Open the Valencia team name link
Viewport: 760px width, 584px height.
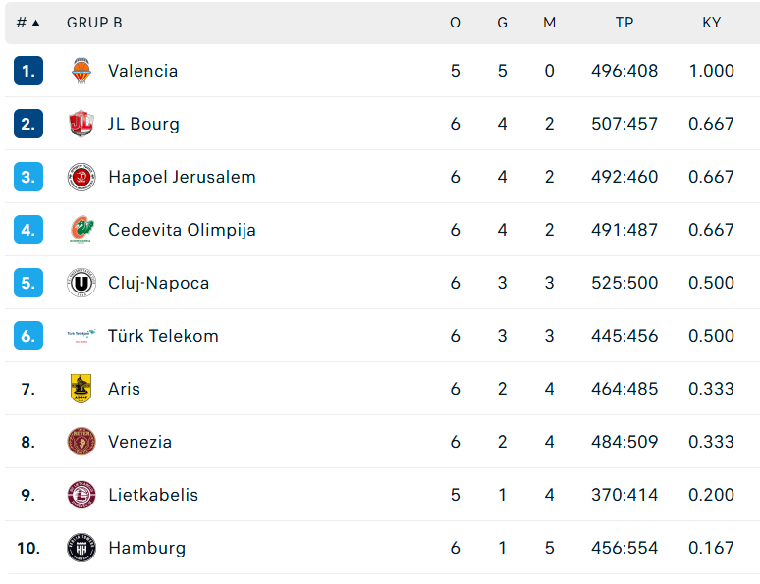point(143,71)
